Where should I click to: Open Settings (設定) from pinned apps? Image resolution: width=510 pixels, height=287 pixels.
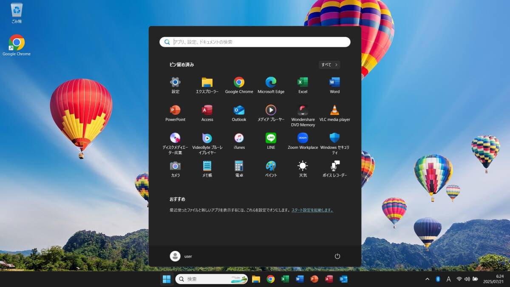click(x=175, y=85)
